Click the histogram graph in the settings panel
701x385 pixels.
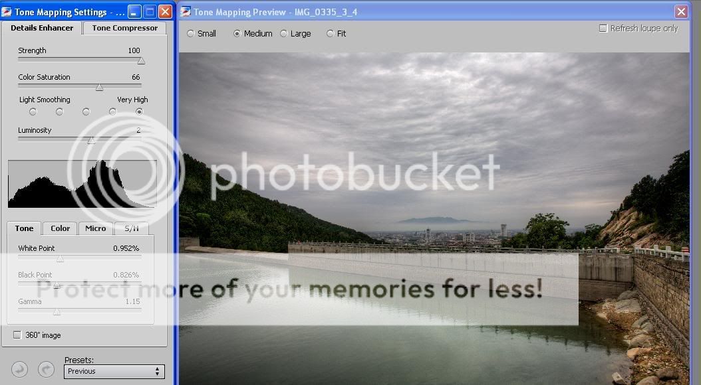[82, 184]
